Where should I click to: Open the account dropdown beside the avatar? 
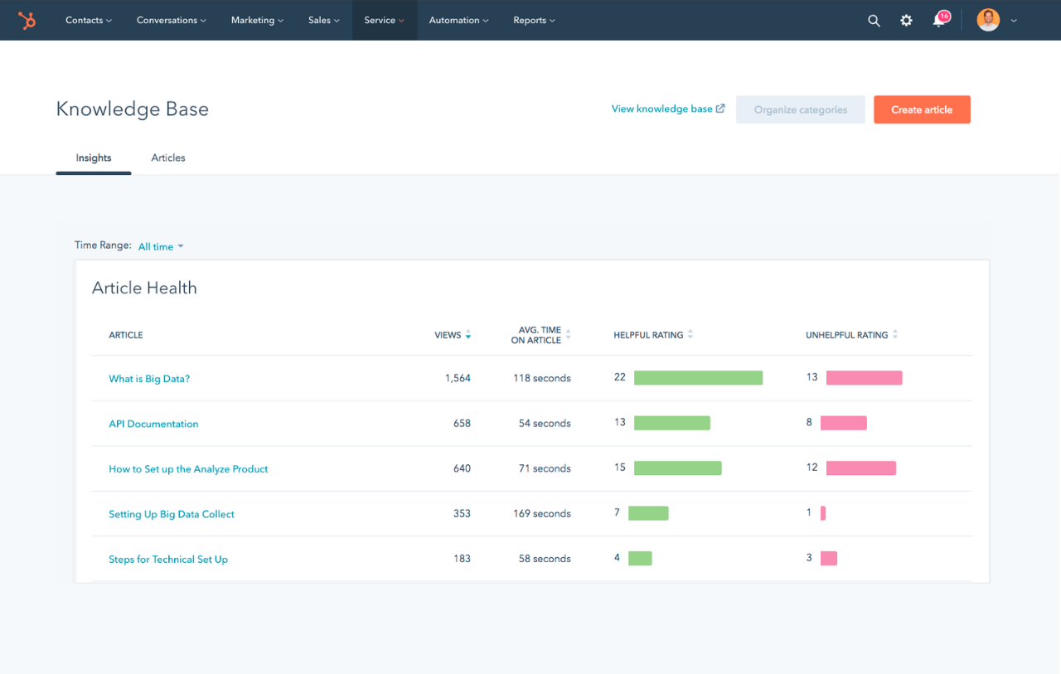[1013, 20]
